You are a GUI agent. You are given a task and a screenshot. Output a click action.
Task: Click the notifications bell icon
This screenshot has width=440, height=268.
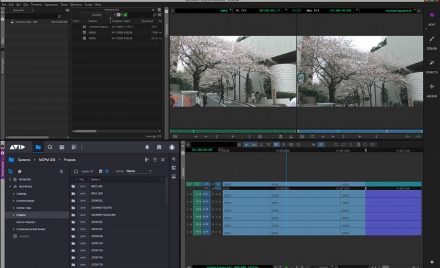(x=147, y=147)
